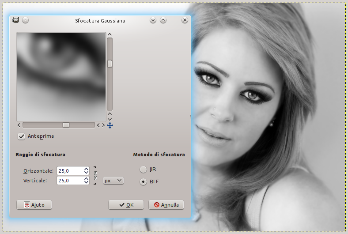Image resolution: width=348 pixels, height=234 pixels.
Task: Cancel the dialog with Annulla button
Action: coord(166,205)
